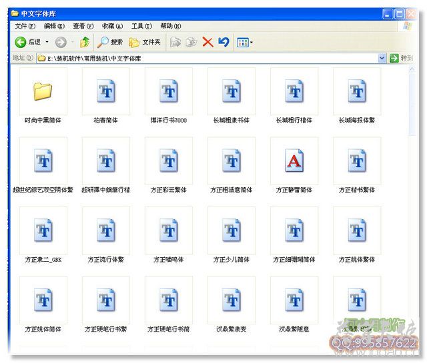Image resolution: width=427 pixels, height=363 pixels.
Task: Open the Search (搜索) pane
Action: [109, 42]
